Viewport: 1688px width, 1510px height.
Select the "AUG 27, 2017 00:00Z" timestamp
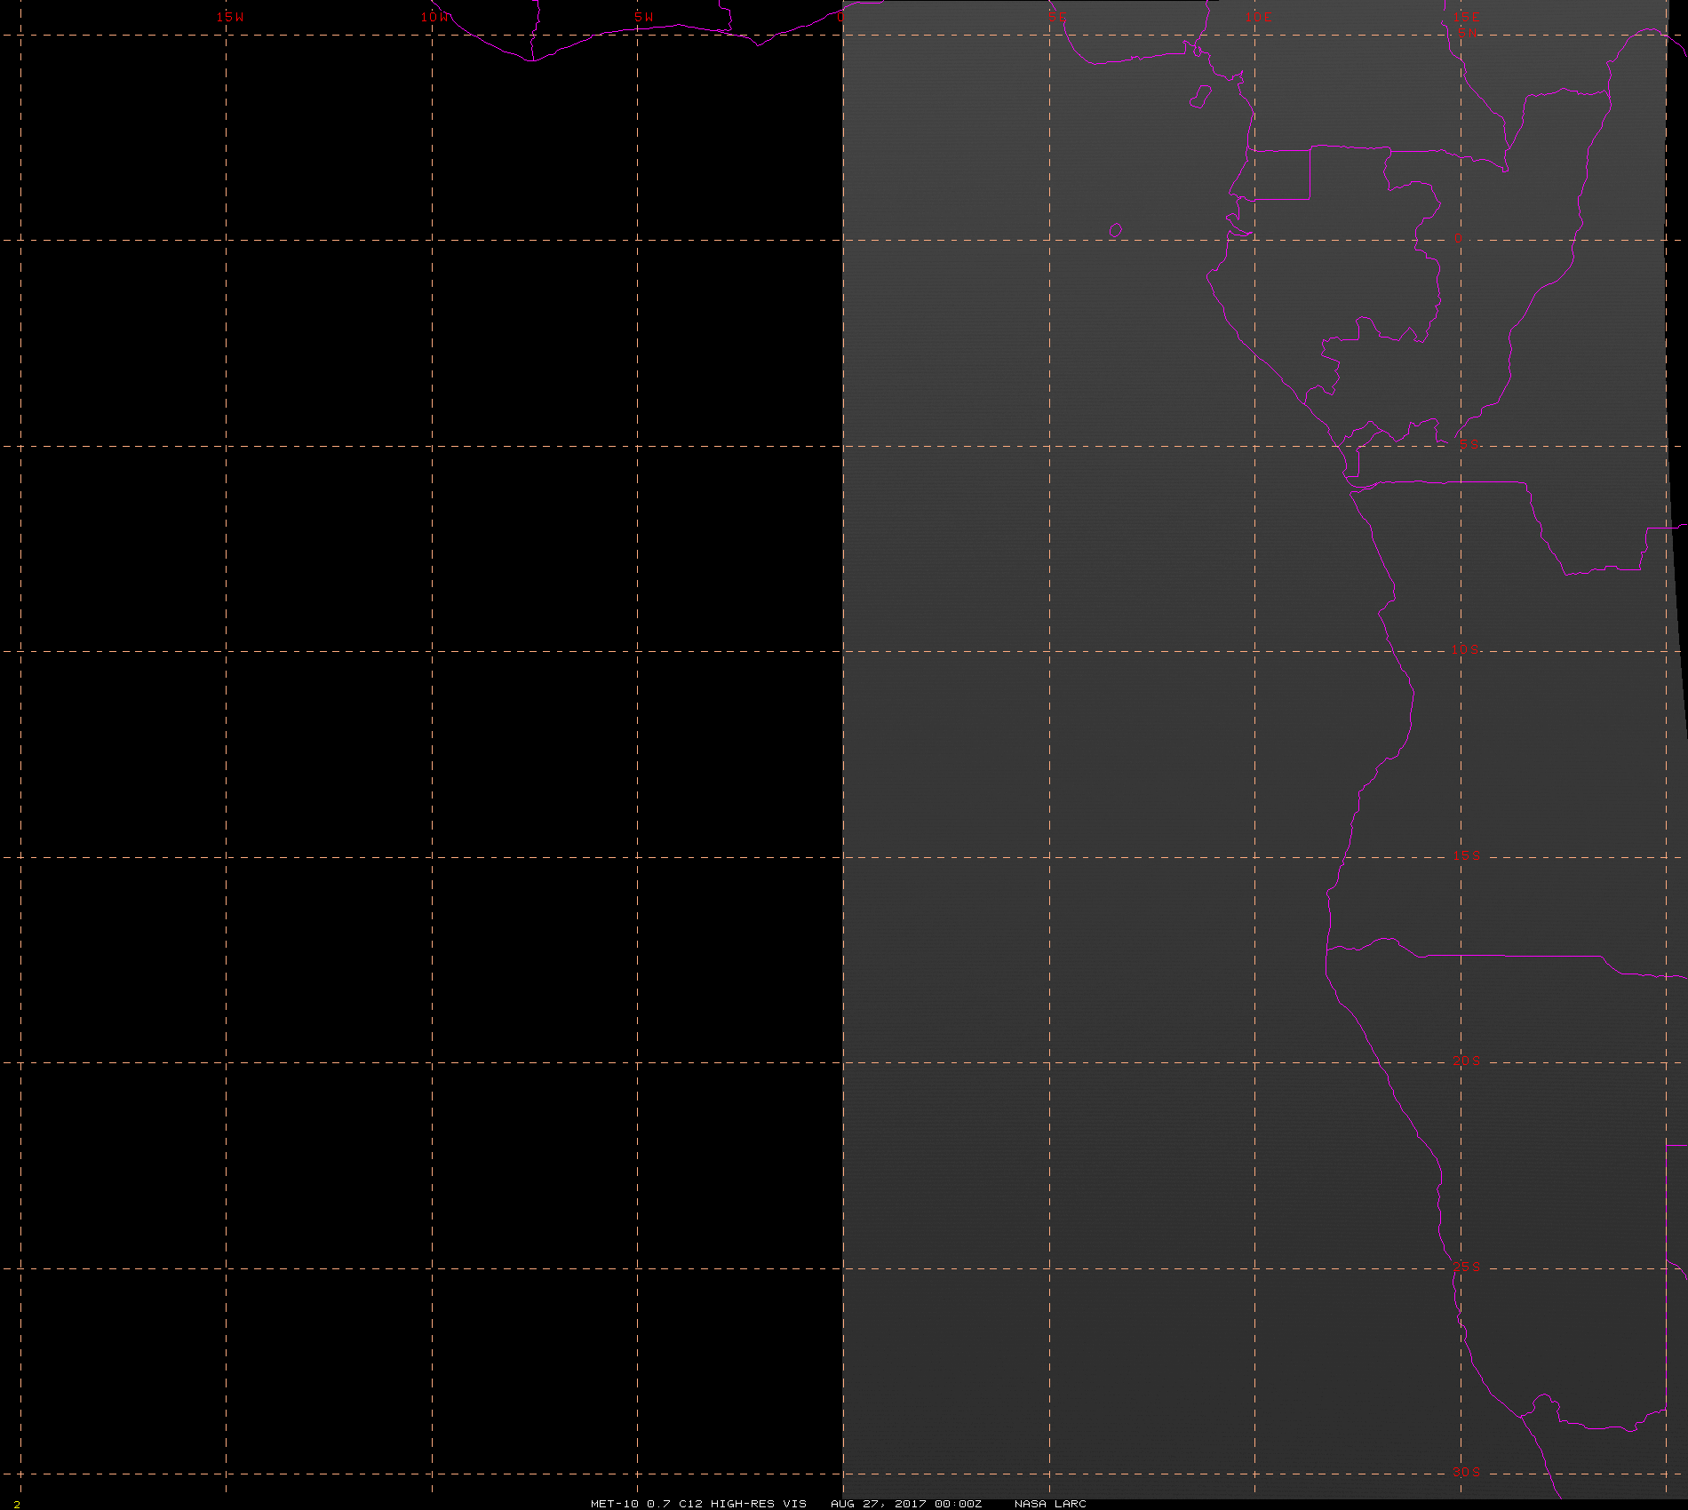[906, 1504]
